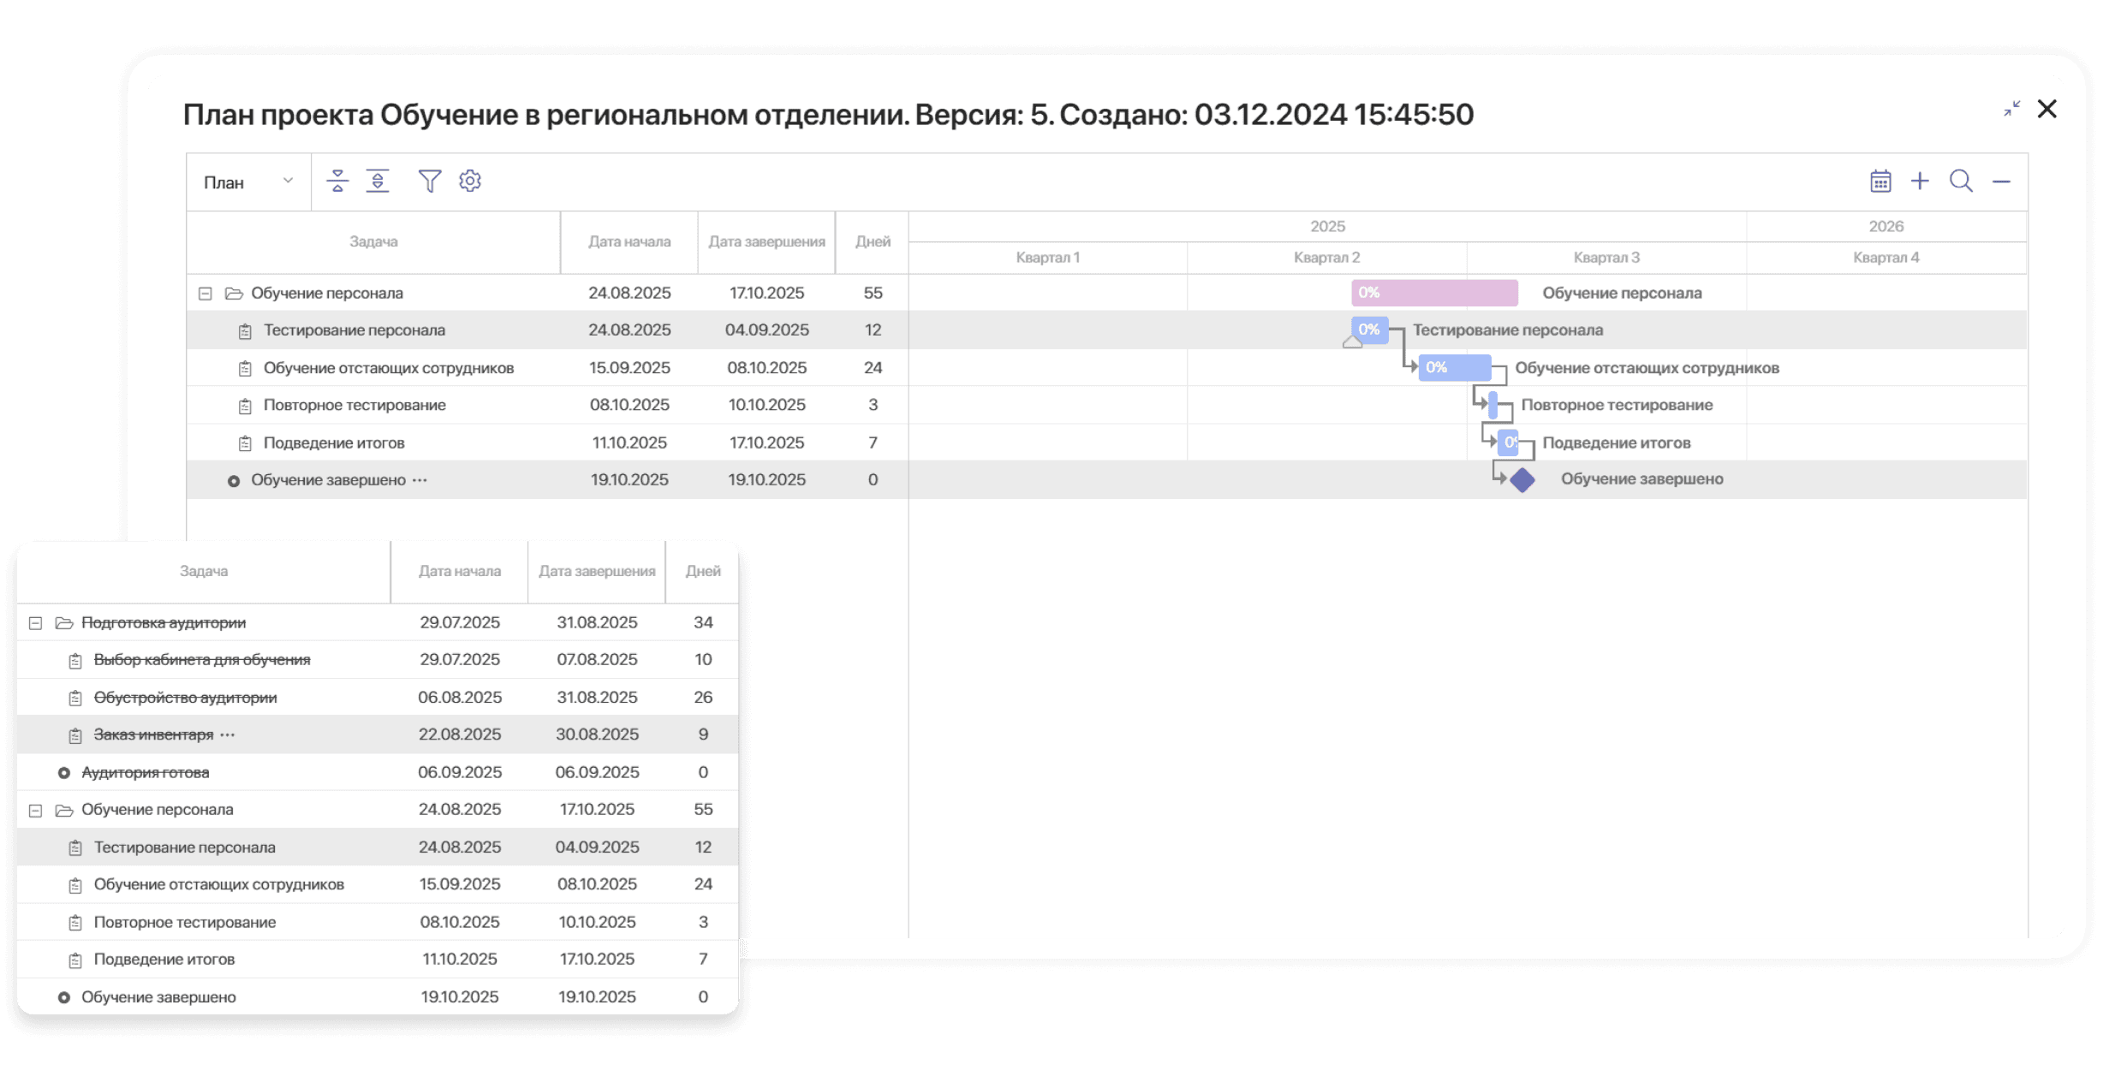Zoom out with the minus icon
This screenshot has height=1070, width=2103.
[2001, 181]
